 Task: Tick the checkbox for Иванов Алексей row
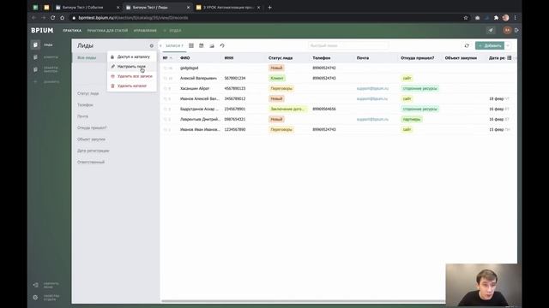(x=165, y=99)
